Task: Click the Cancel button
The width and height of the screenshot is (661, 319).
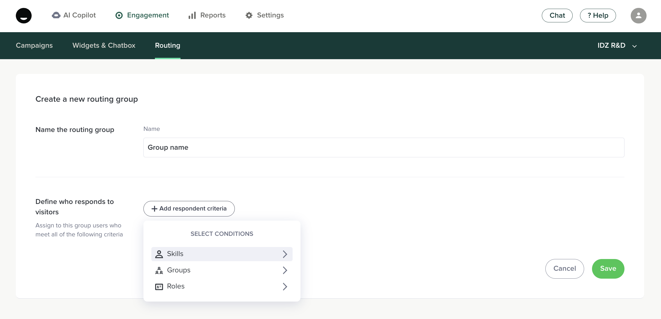Action: 564,269
